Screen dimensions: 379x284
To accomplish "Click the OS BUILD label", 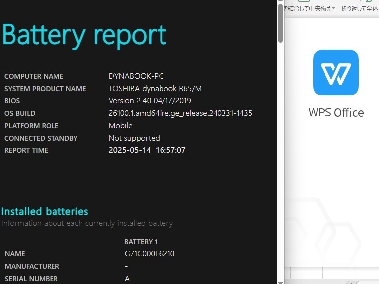I will point(20,113).
